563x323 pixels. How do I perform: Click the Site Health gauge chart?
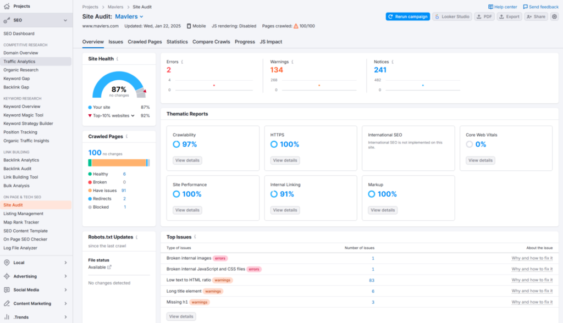[x=119, y=85]
